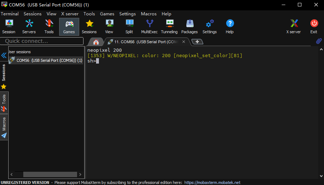Open the Packages toolbar icon

[x=190, y=26]
